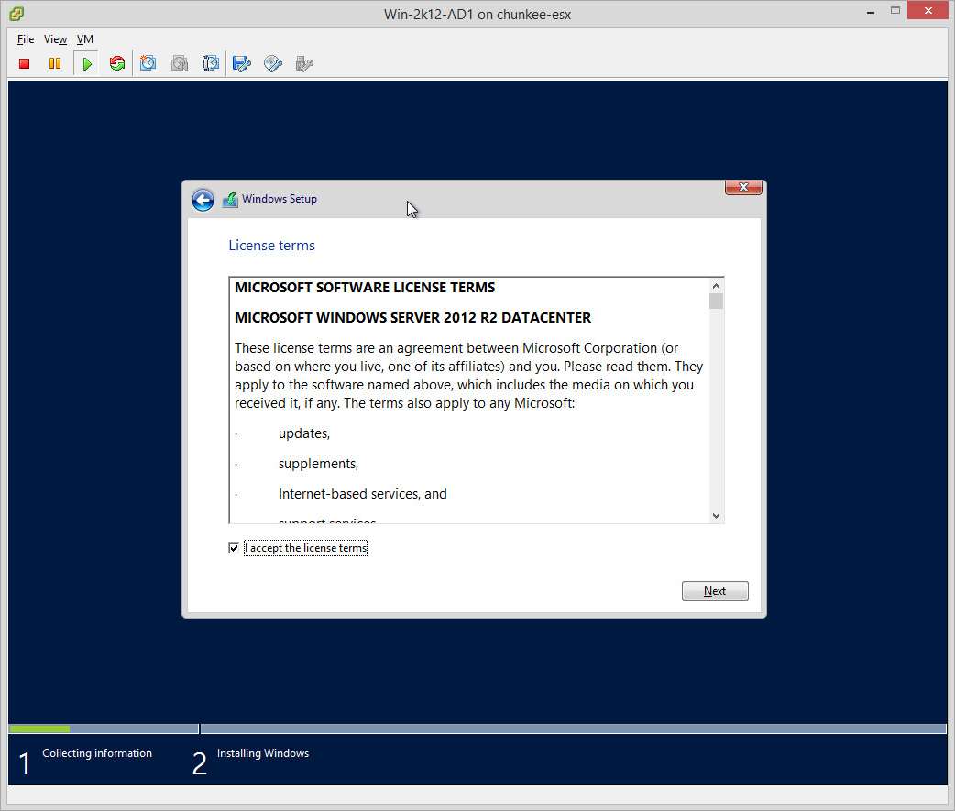Screen dimensions: 955x811
Task: Uncheck "I accept the license terms" checkbox
Action: pyautogui.click(x=235, y=548)
